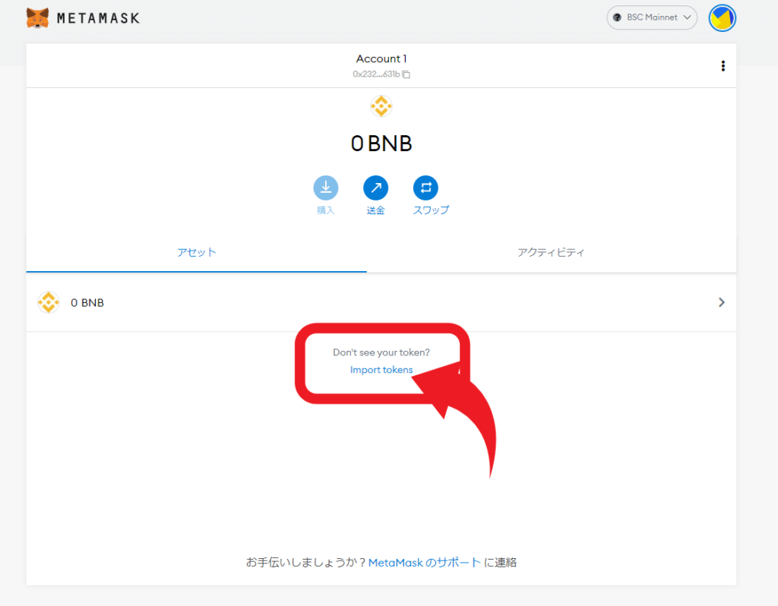Image resolution: width=778 pixels, height=606 pixels.
Task: Open the three-dot account options menu
Action: point(723,66)
